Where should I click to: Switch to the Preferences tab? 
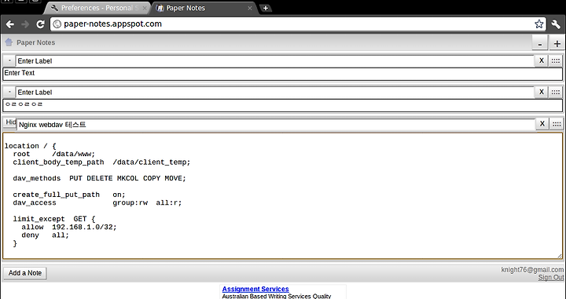97,8
